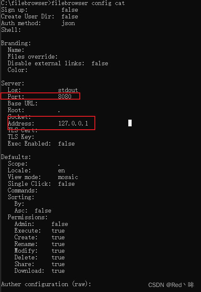The image size is (201, 292).
Task: Click the View mode value mosaic
Action: [68, 177]
